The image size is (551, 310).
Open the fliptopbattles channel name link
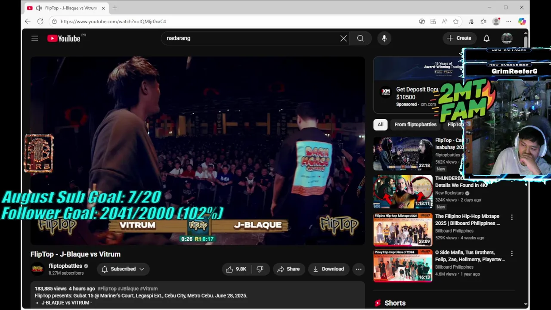65,266
